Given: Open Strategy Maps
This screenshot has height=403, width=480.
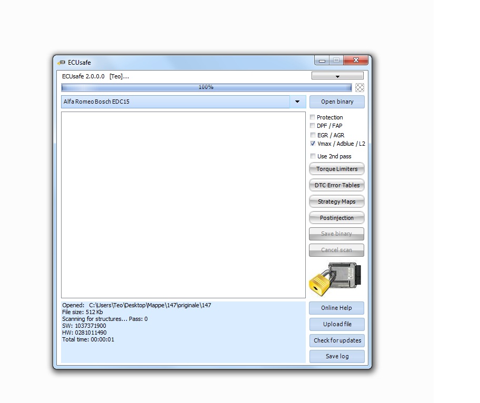Looking at the screenshot, I should [337, 201].
